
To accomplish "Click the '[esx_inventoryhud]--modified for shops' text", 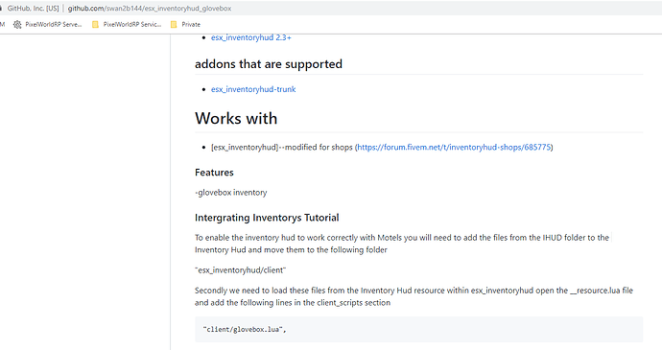I will pyautogui.click(x=282, y=147).
